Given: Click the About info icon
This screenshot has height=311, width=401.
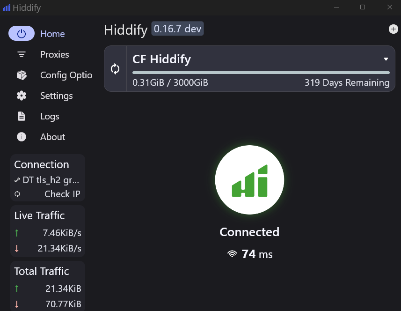Looking at the screenshot, I should 22,137.
